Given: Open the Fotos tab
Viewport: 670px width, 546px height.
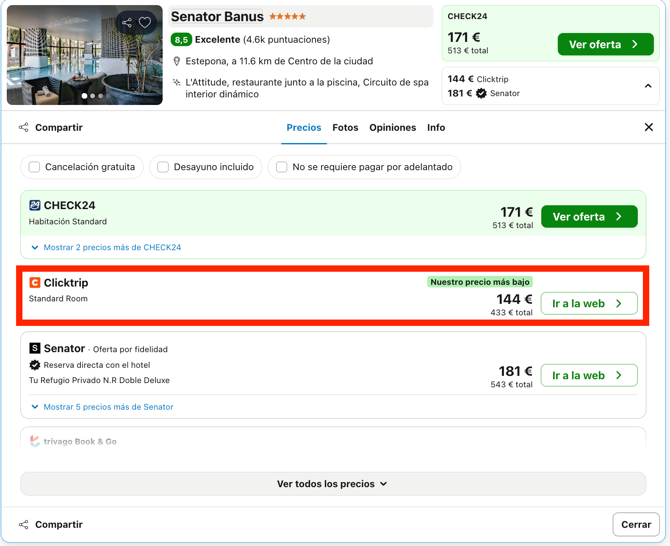Looking at the screenshot, I should tap(345, 127).
